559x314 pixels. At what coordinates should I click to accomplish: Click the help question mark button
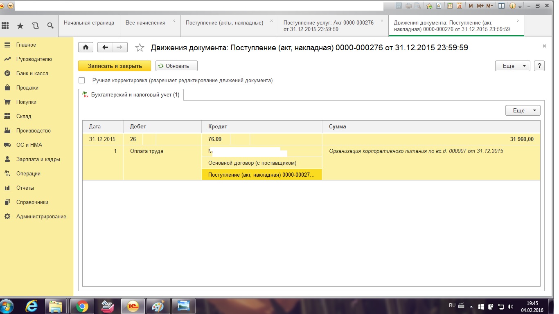tap(539, 66)
